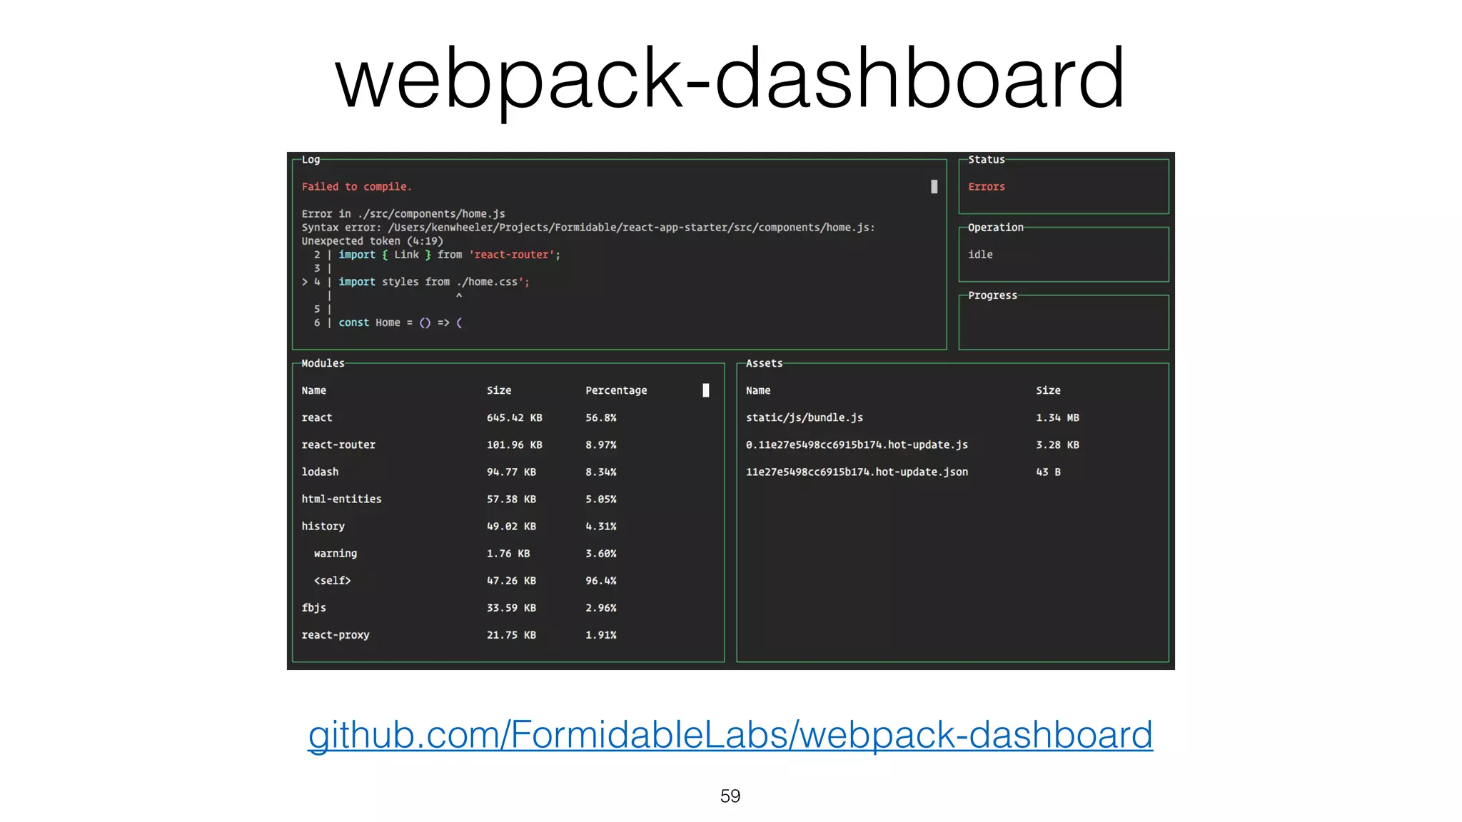Click the 'Log' panel title
Image resolution: width=1462 pixels, height=822 pixels.
pos(311,160)
